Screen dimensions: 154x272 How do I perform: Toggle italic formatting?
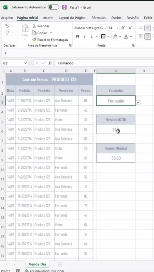click(85, 37)
